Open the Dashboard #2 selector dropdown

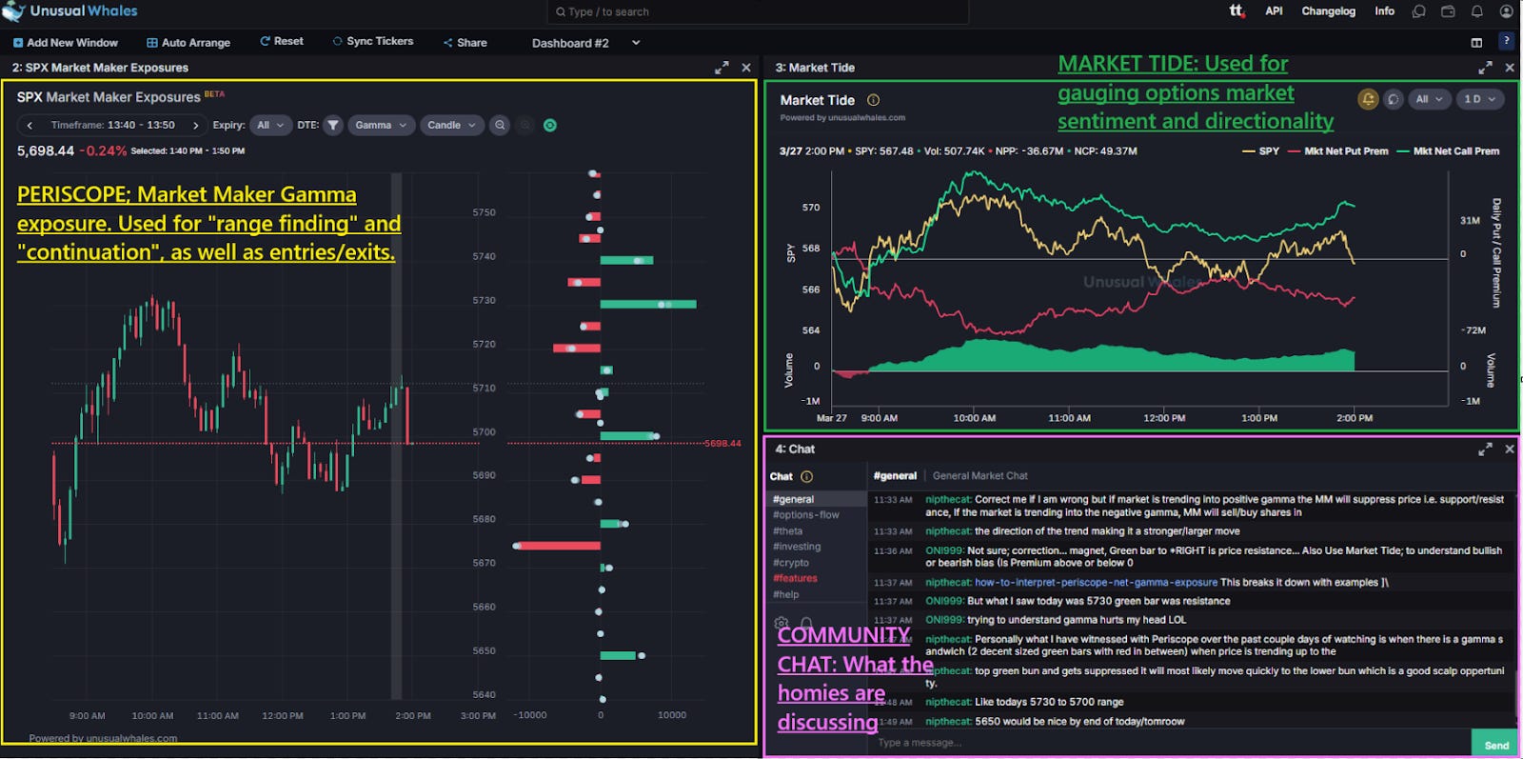tap(585, 43)
